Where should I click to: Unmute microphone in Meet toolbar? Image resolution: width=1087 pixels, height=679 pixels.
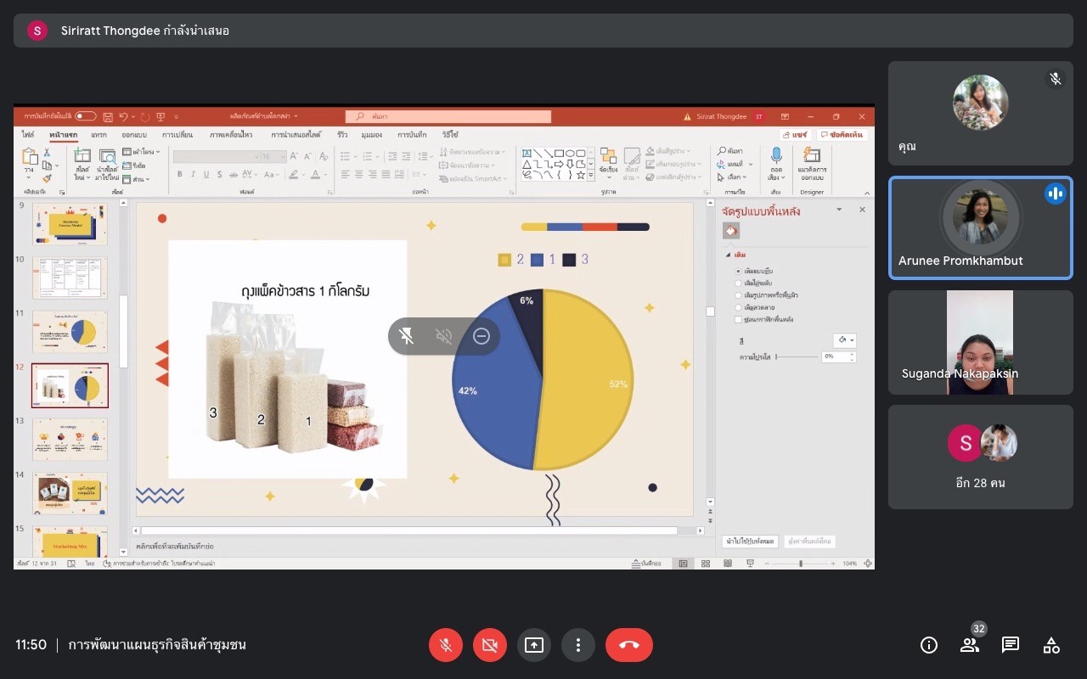445,645
